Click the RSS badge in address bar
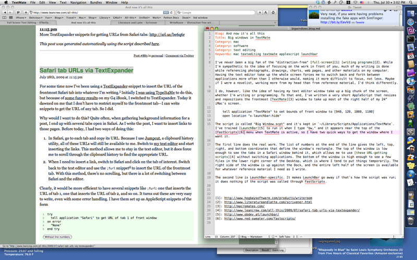 [166, 12]
